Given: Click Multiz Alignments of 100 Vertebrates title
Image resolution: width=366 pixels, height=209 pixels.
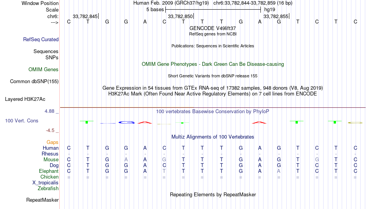Looking at the screenshot, I should point(213,137).
